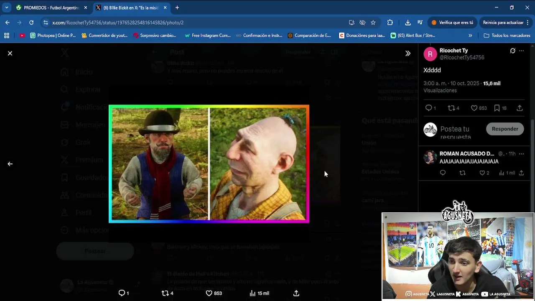
Task: Collapse the side panel with double chevron icon
Action: coord(408,54)
